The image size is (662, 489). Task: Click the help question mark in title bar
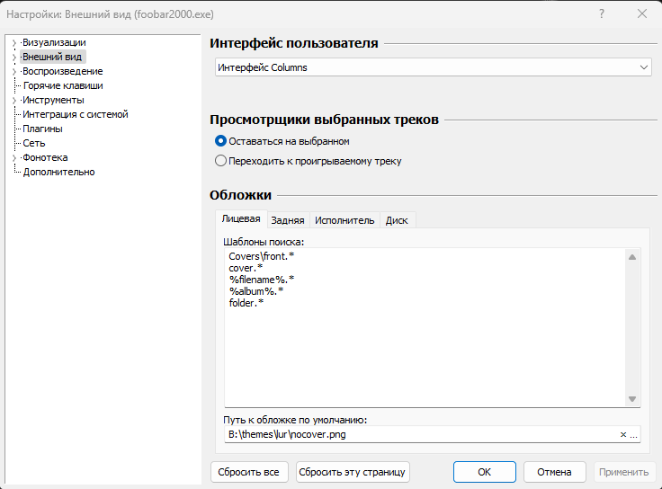pos(602,14)
